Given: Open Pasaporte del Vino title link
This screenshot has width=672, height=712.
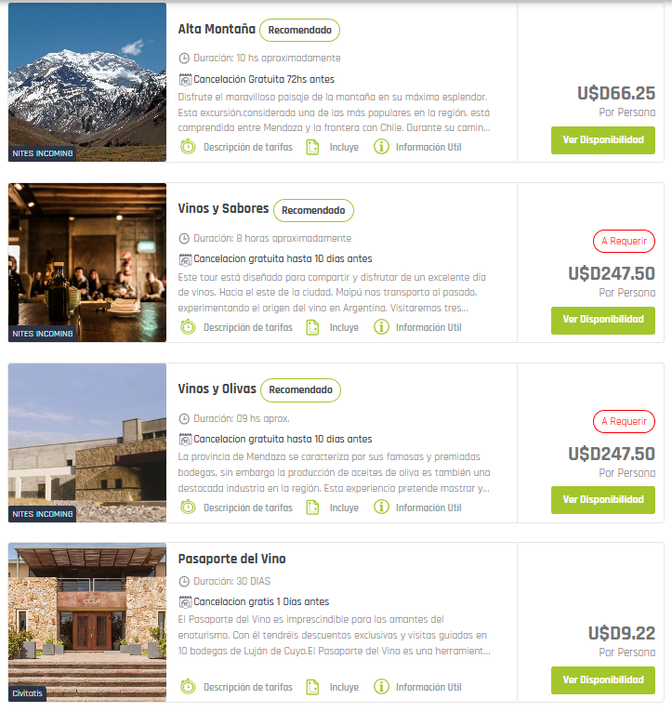Looking at the screenshot, I should [231, 559].
